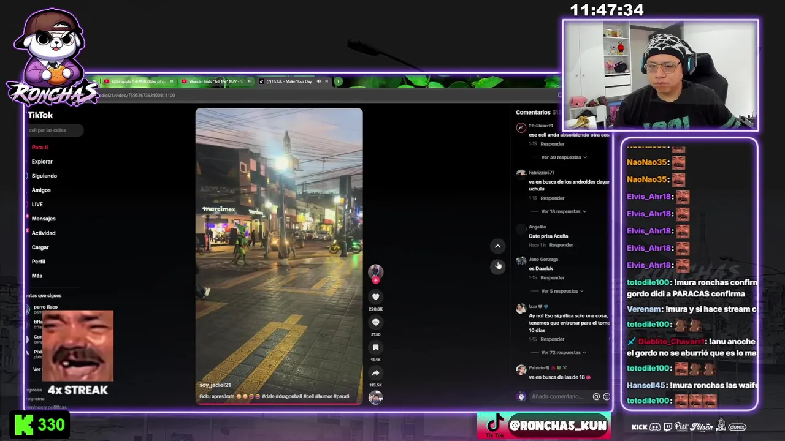The width and height of the screenshot is (785, 441).
Task: Close the Little apple YouTube tab
Action: tap(172, 81)
